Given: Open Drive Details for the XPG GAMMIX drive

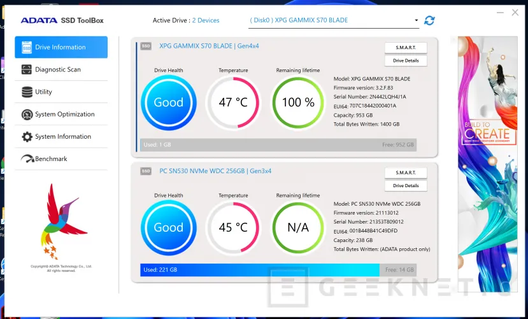Looking at the screenshot, I should 406,61.
